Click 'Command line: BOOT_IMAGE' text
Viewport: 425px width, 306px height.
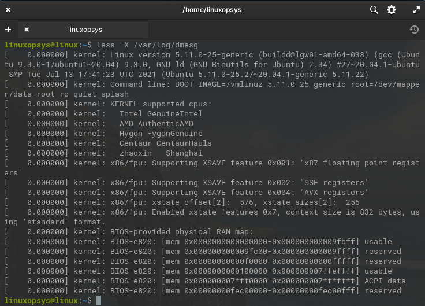click(166, 84)
